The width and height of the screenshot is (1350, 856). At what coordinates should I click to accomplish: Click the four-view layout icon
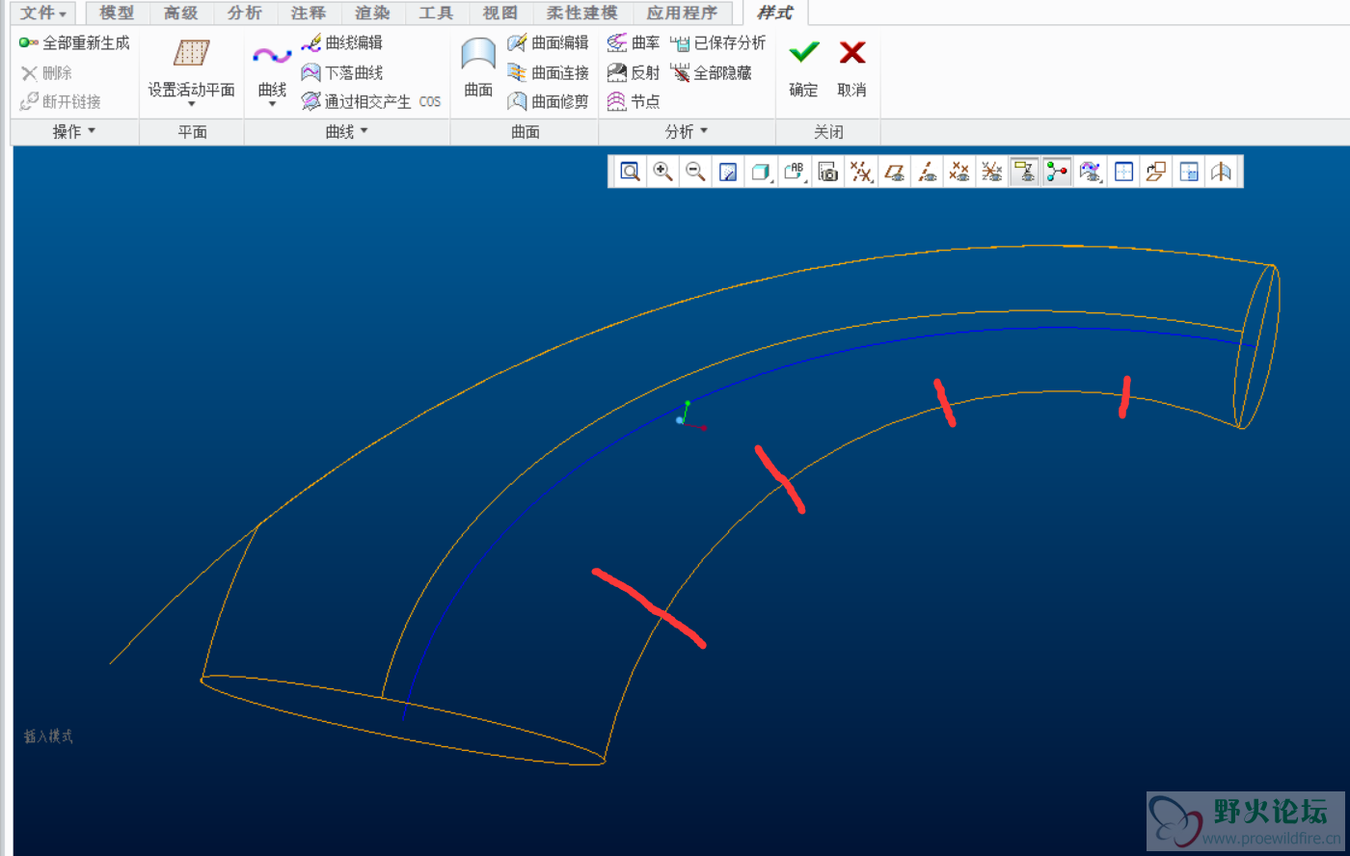click(x=1123, y=172)
